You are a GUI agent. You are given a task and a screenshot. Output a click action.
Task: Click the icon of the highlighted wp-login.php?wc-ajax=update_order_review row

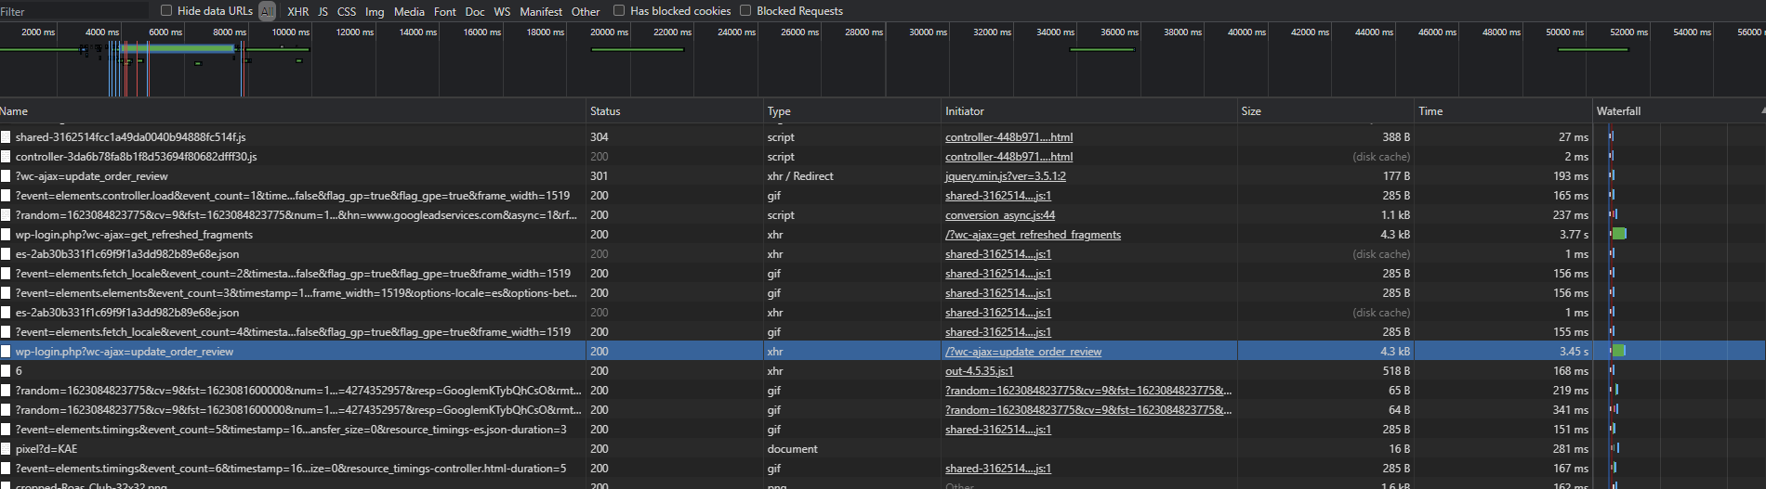6,352
